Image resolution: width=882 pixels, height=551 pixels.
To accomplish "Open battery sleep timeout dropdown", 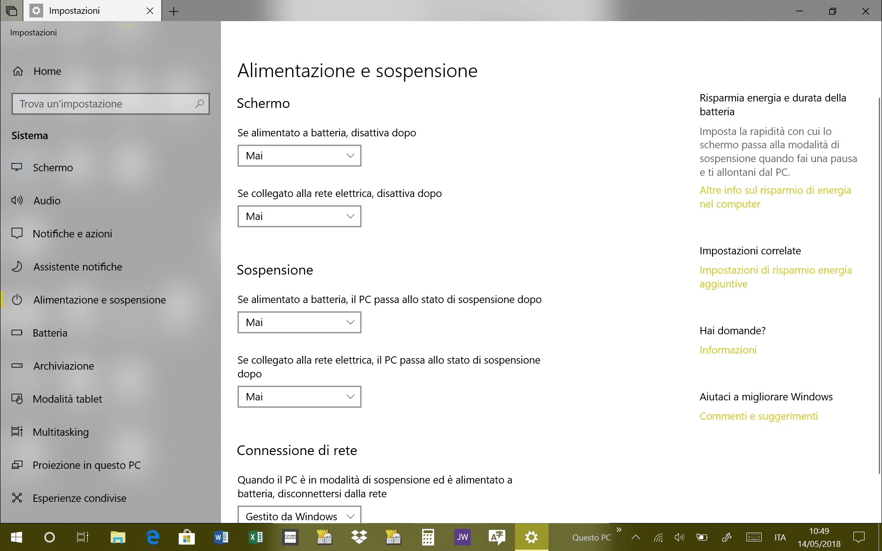I will (x=299, y=322).
